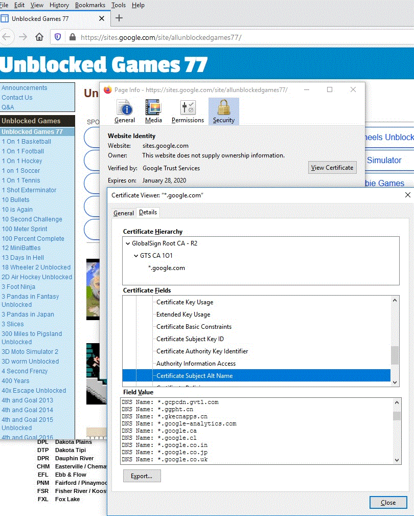Open Permissions tab icon in Page Info
The image size is (414, 516).
click(x=188, y=111)
